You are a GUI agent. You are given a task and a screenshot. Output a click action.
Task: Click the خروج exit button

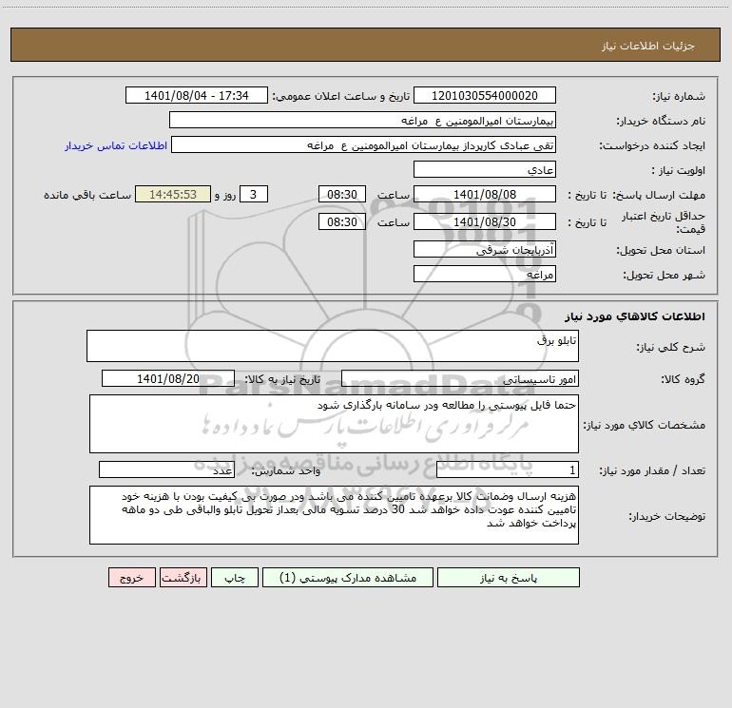[131, 577]
